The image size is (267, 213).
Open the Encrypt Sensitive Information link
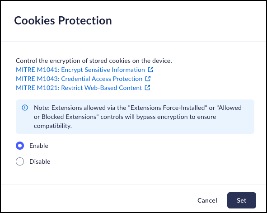[103, 70]
